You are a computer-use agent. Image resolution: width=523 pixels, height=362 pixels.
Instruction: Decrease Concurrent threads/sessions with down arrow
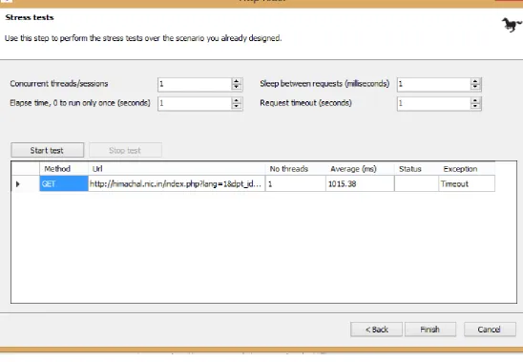pyautogui.click(x=237, y=87)
